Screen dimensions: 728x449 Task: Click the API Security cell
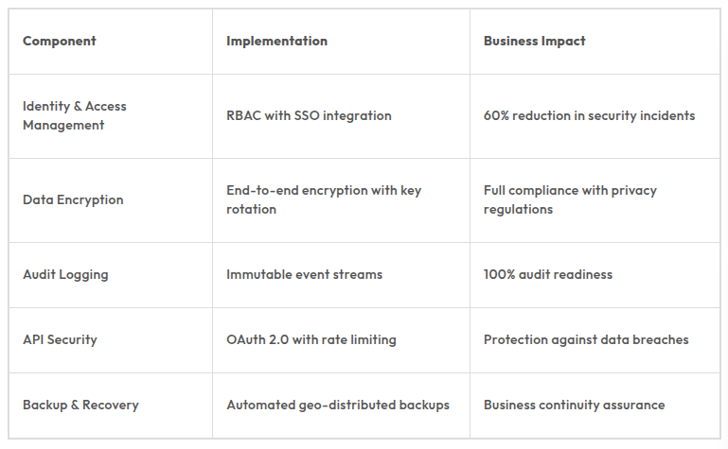point(60,339)
